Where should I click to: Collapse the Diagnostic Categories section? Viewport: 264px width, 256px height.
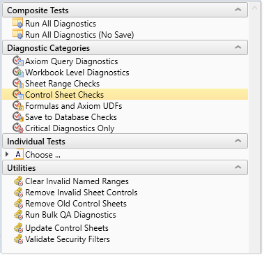[x=238, y=47]
